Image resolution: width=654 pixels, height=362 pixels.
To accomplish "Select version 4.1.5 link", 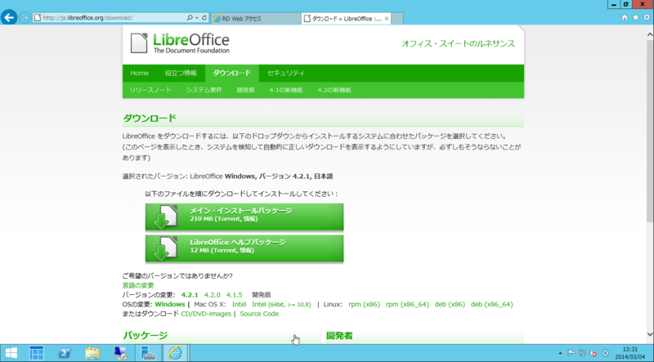I will tap(235, 295).
